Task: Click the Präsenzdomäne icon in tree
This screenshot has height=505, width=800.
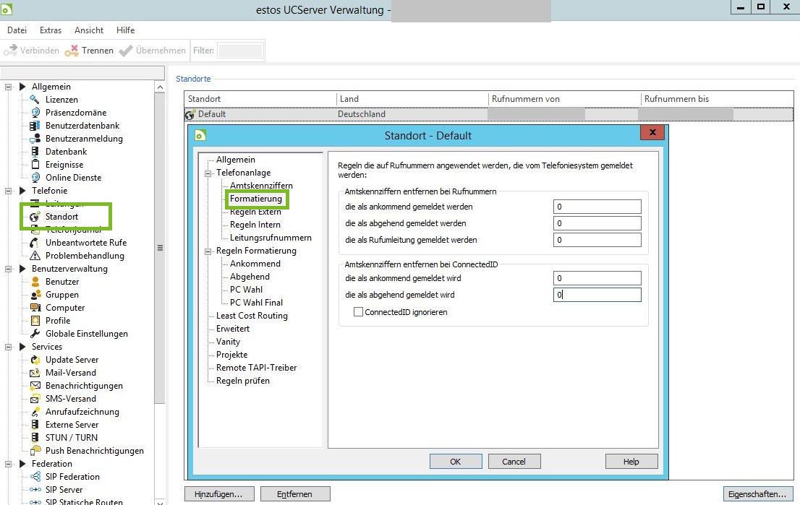Action: (x=35, y=113)
